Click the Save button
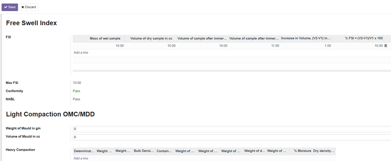Image resolution: width=391 pixels, height=161 pixels. pyautogui.click(x=10, y=7)
